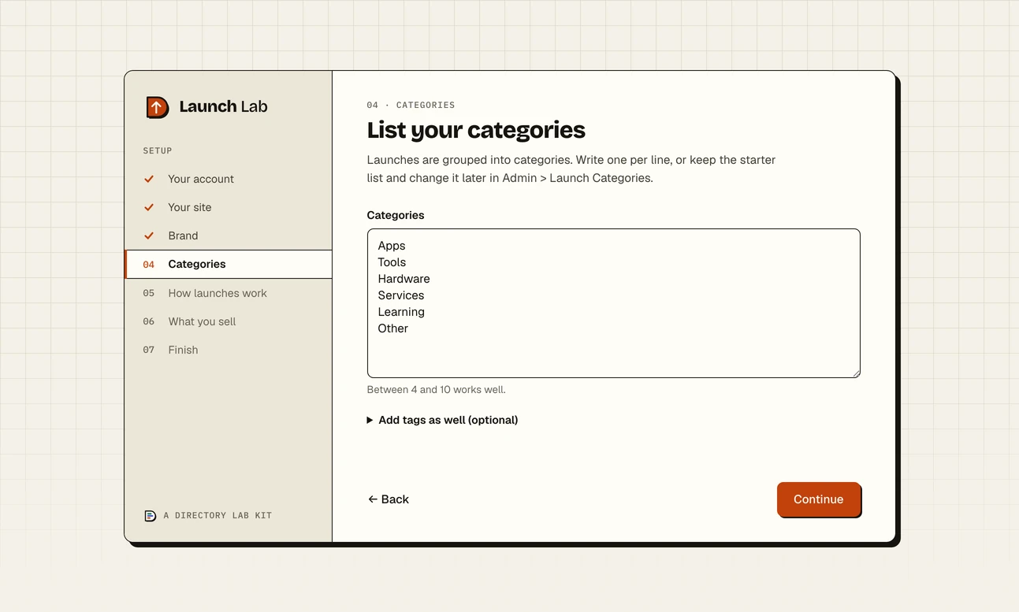Open the Your site setup step
The image size is (1019, 612).
click(229, 207)
